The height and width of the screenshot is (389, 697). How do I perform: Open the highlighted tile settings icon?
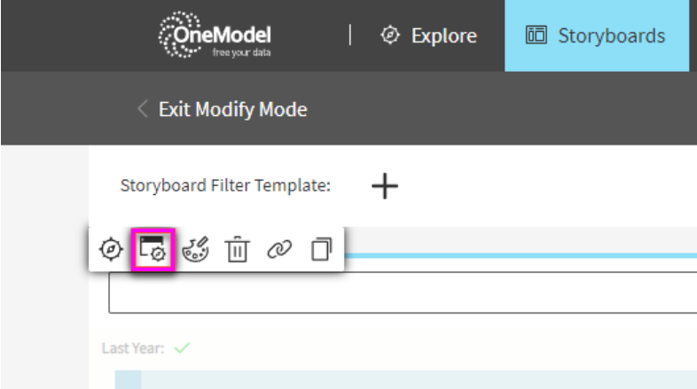153,249
